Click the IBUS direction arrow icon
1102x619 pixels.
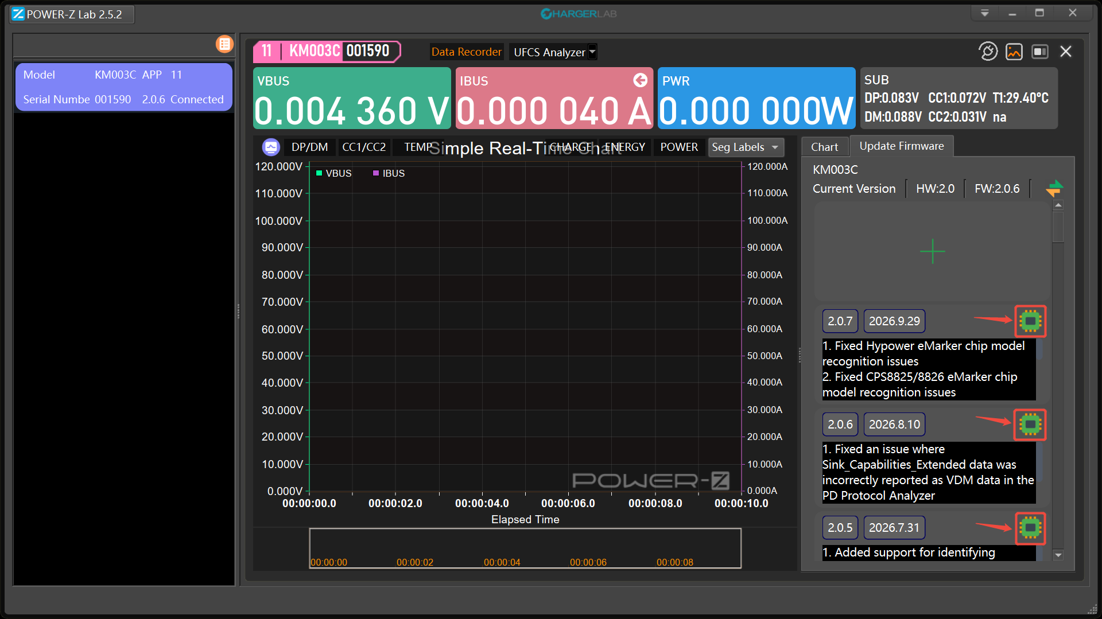point(641,80)
